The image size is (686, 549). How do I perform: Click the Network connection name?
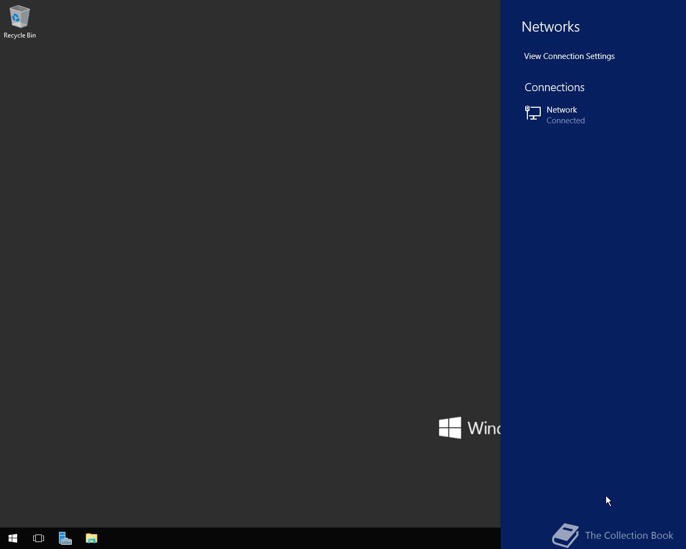(562, 110)
